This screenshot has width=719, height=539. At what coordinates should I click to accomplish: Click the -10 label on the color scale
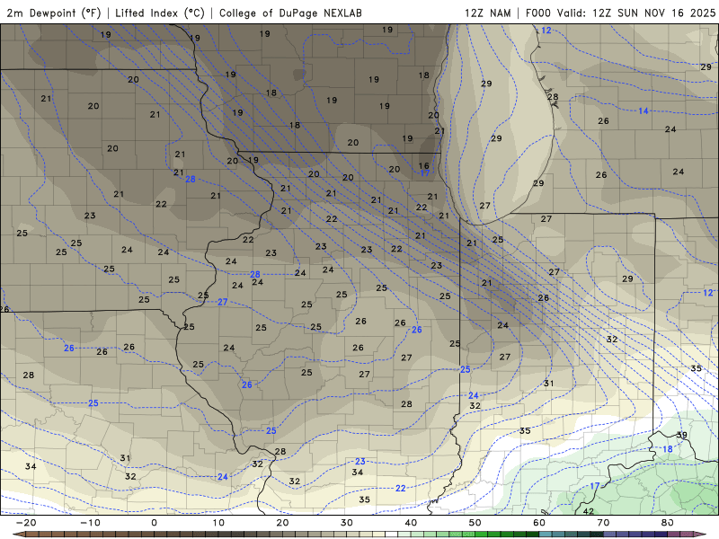(x=91, y=523)
